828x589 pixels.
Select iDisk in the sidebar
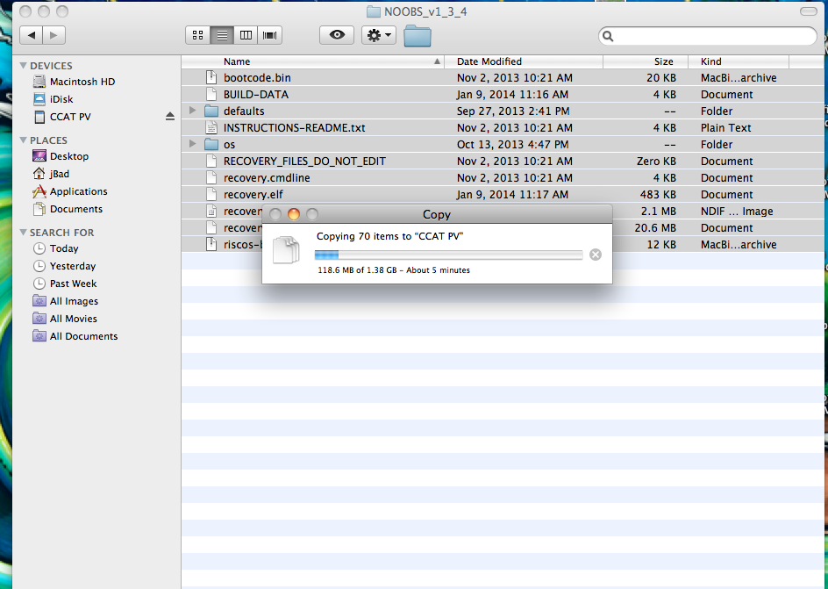pyautogui.click(x=61, y=99)
